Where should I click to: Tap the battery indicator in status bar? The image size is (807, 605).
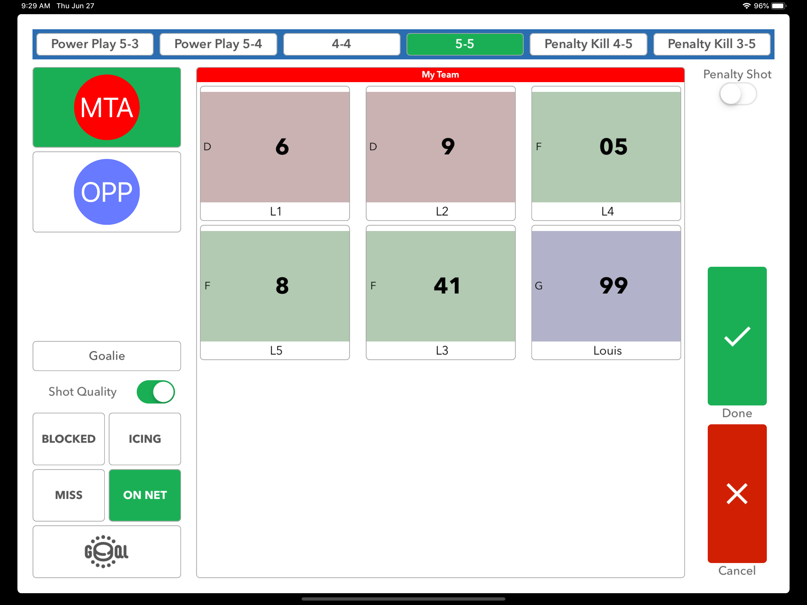[779, 6]
